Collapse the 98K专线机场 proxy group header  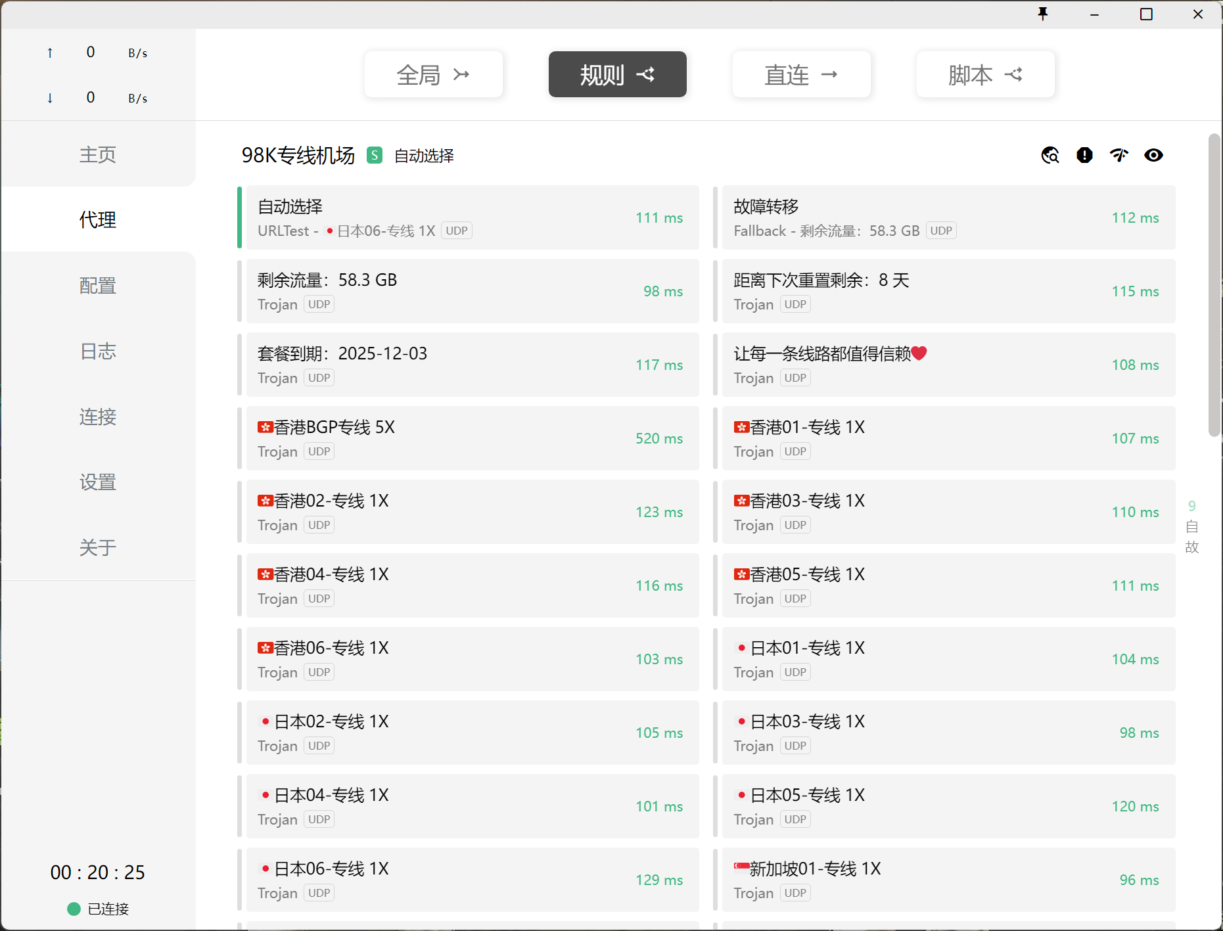pos(298,155)
